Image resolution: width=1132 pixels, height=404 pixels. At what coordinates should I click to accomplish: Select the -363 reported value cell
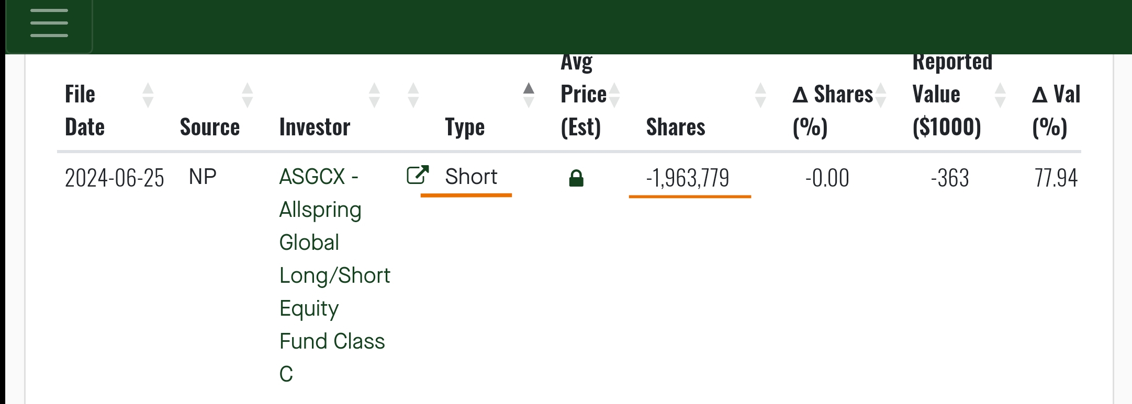[x=949, y=178]
